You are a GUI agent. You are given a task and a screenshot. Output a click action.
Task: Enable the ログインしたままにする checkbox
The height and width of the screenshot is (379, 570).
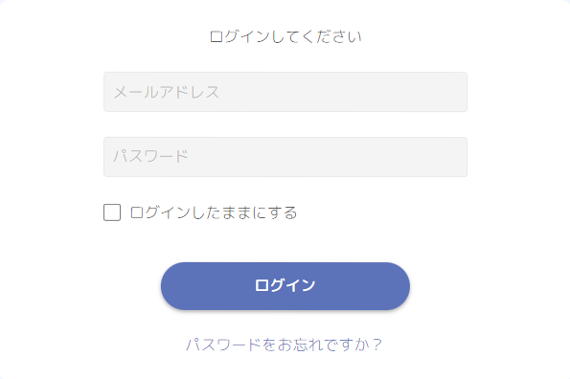[x=112, y=212]
